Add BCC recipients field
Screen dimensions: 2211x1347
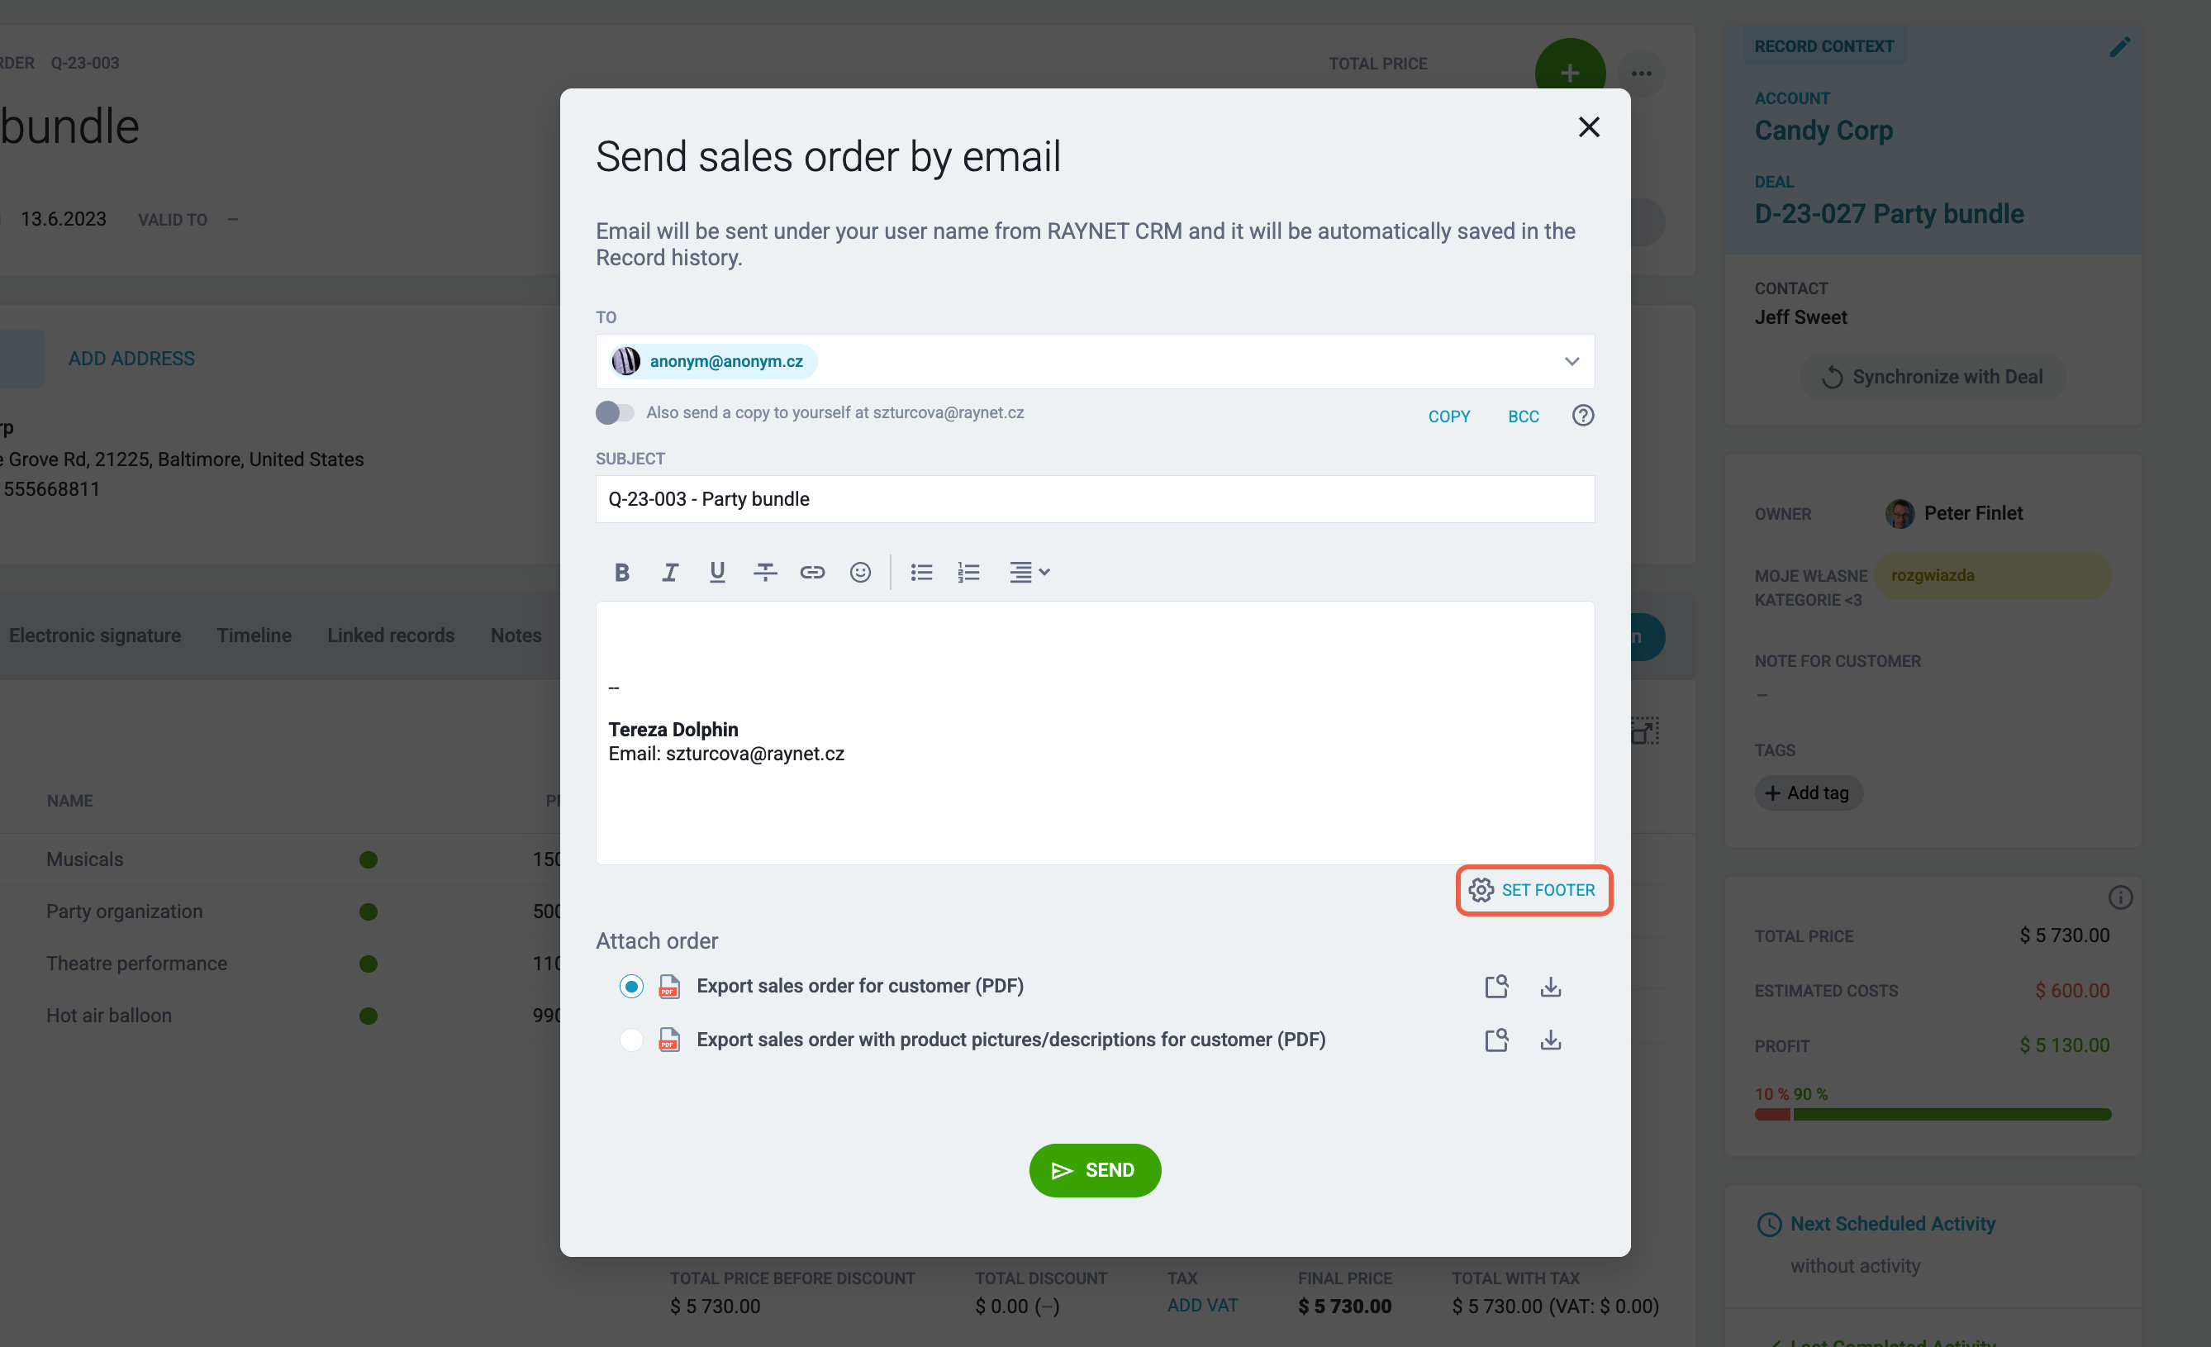pyautogui.click(x=1523, y=416)
